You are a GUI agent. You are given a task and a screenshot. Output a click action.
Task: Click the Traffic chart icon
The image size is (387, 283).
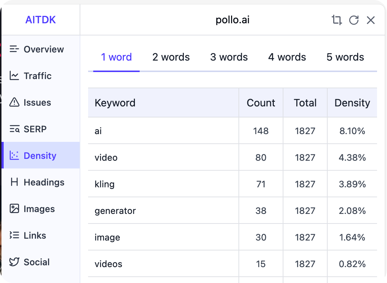(14, 76)
